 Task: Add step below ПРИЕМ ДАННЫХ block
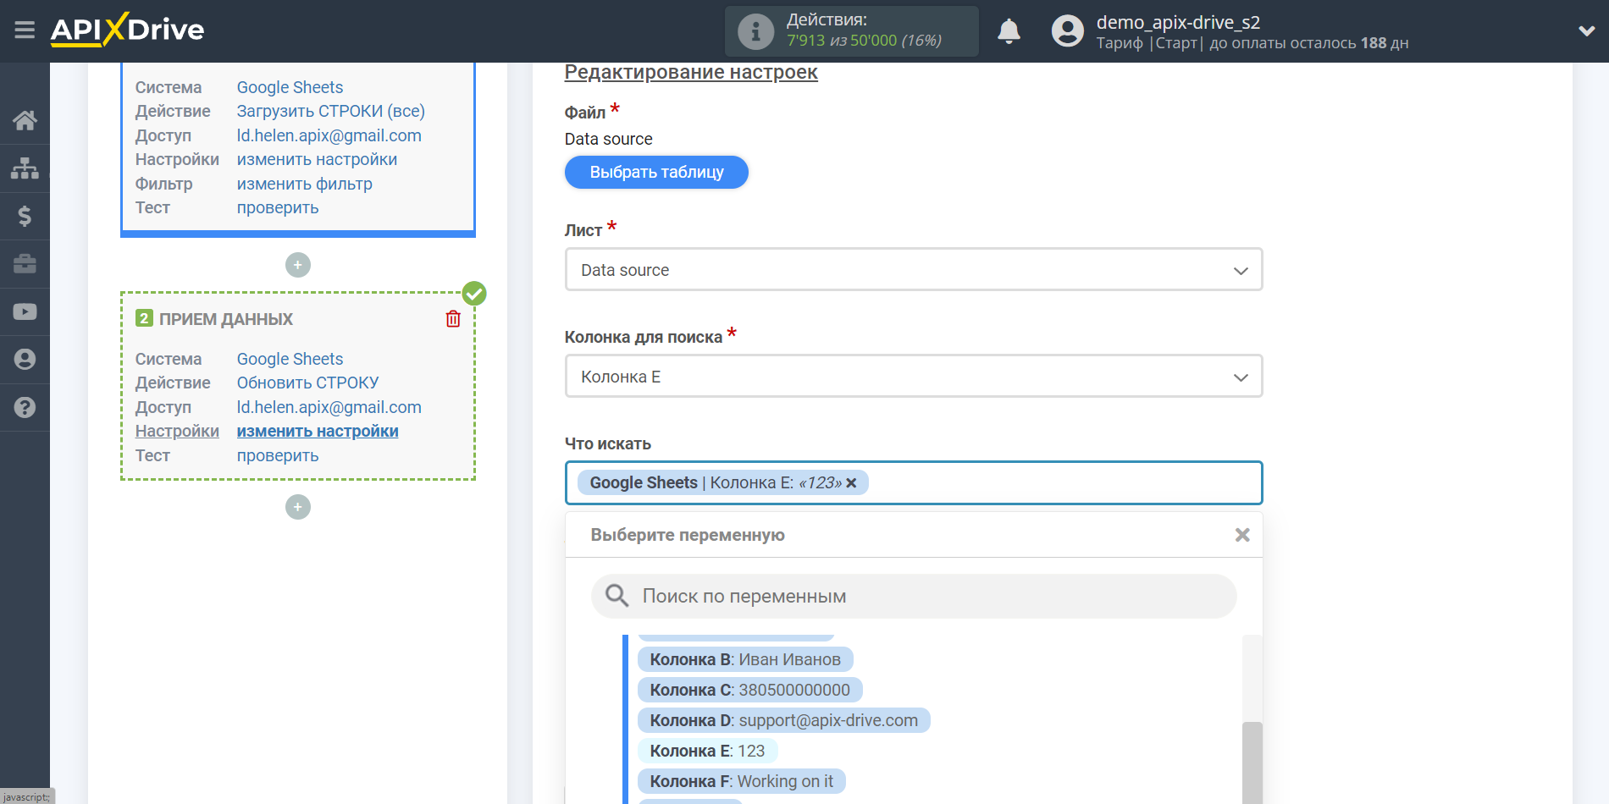coord(298,507)
